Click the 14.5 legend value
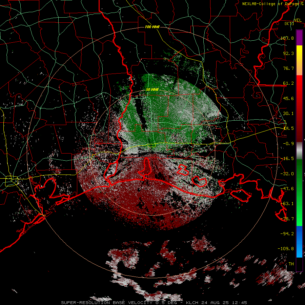Screen dimensions: 305x305 (288, 128)
